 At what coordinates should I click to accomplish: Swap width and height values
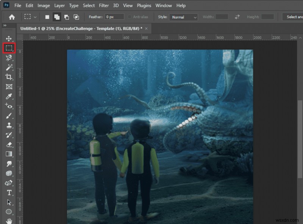tap(237, 17)
